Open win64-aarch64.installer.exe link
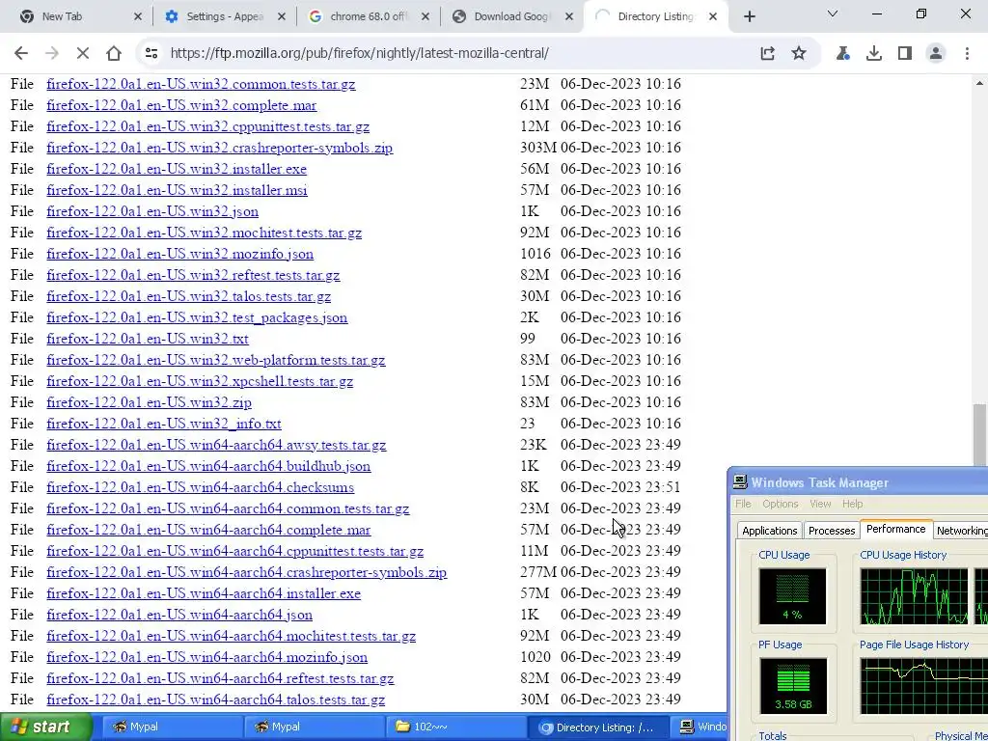The image size is (988, 741). point(204,593)
